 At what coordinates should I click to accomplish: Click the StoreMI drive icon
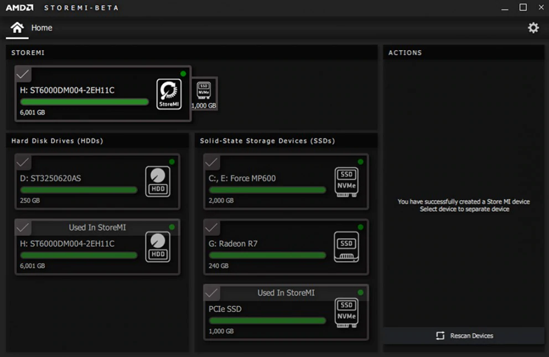click(x=169, y=94)
